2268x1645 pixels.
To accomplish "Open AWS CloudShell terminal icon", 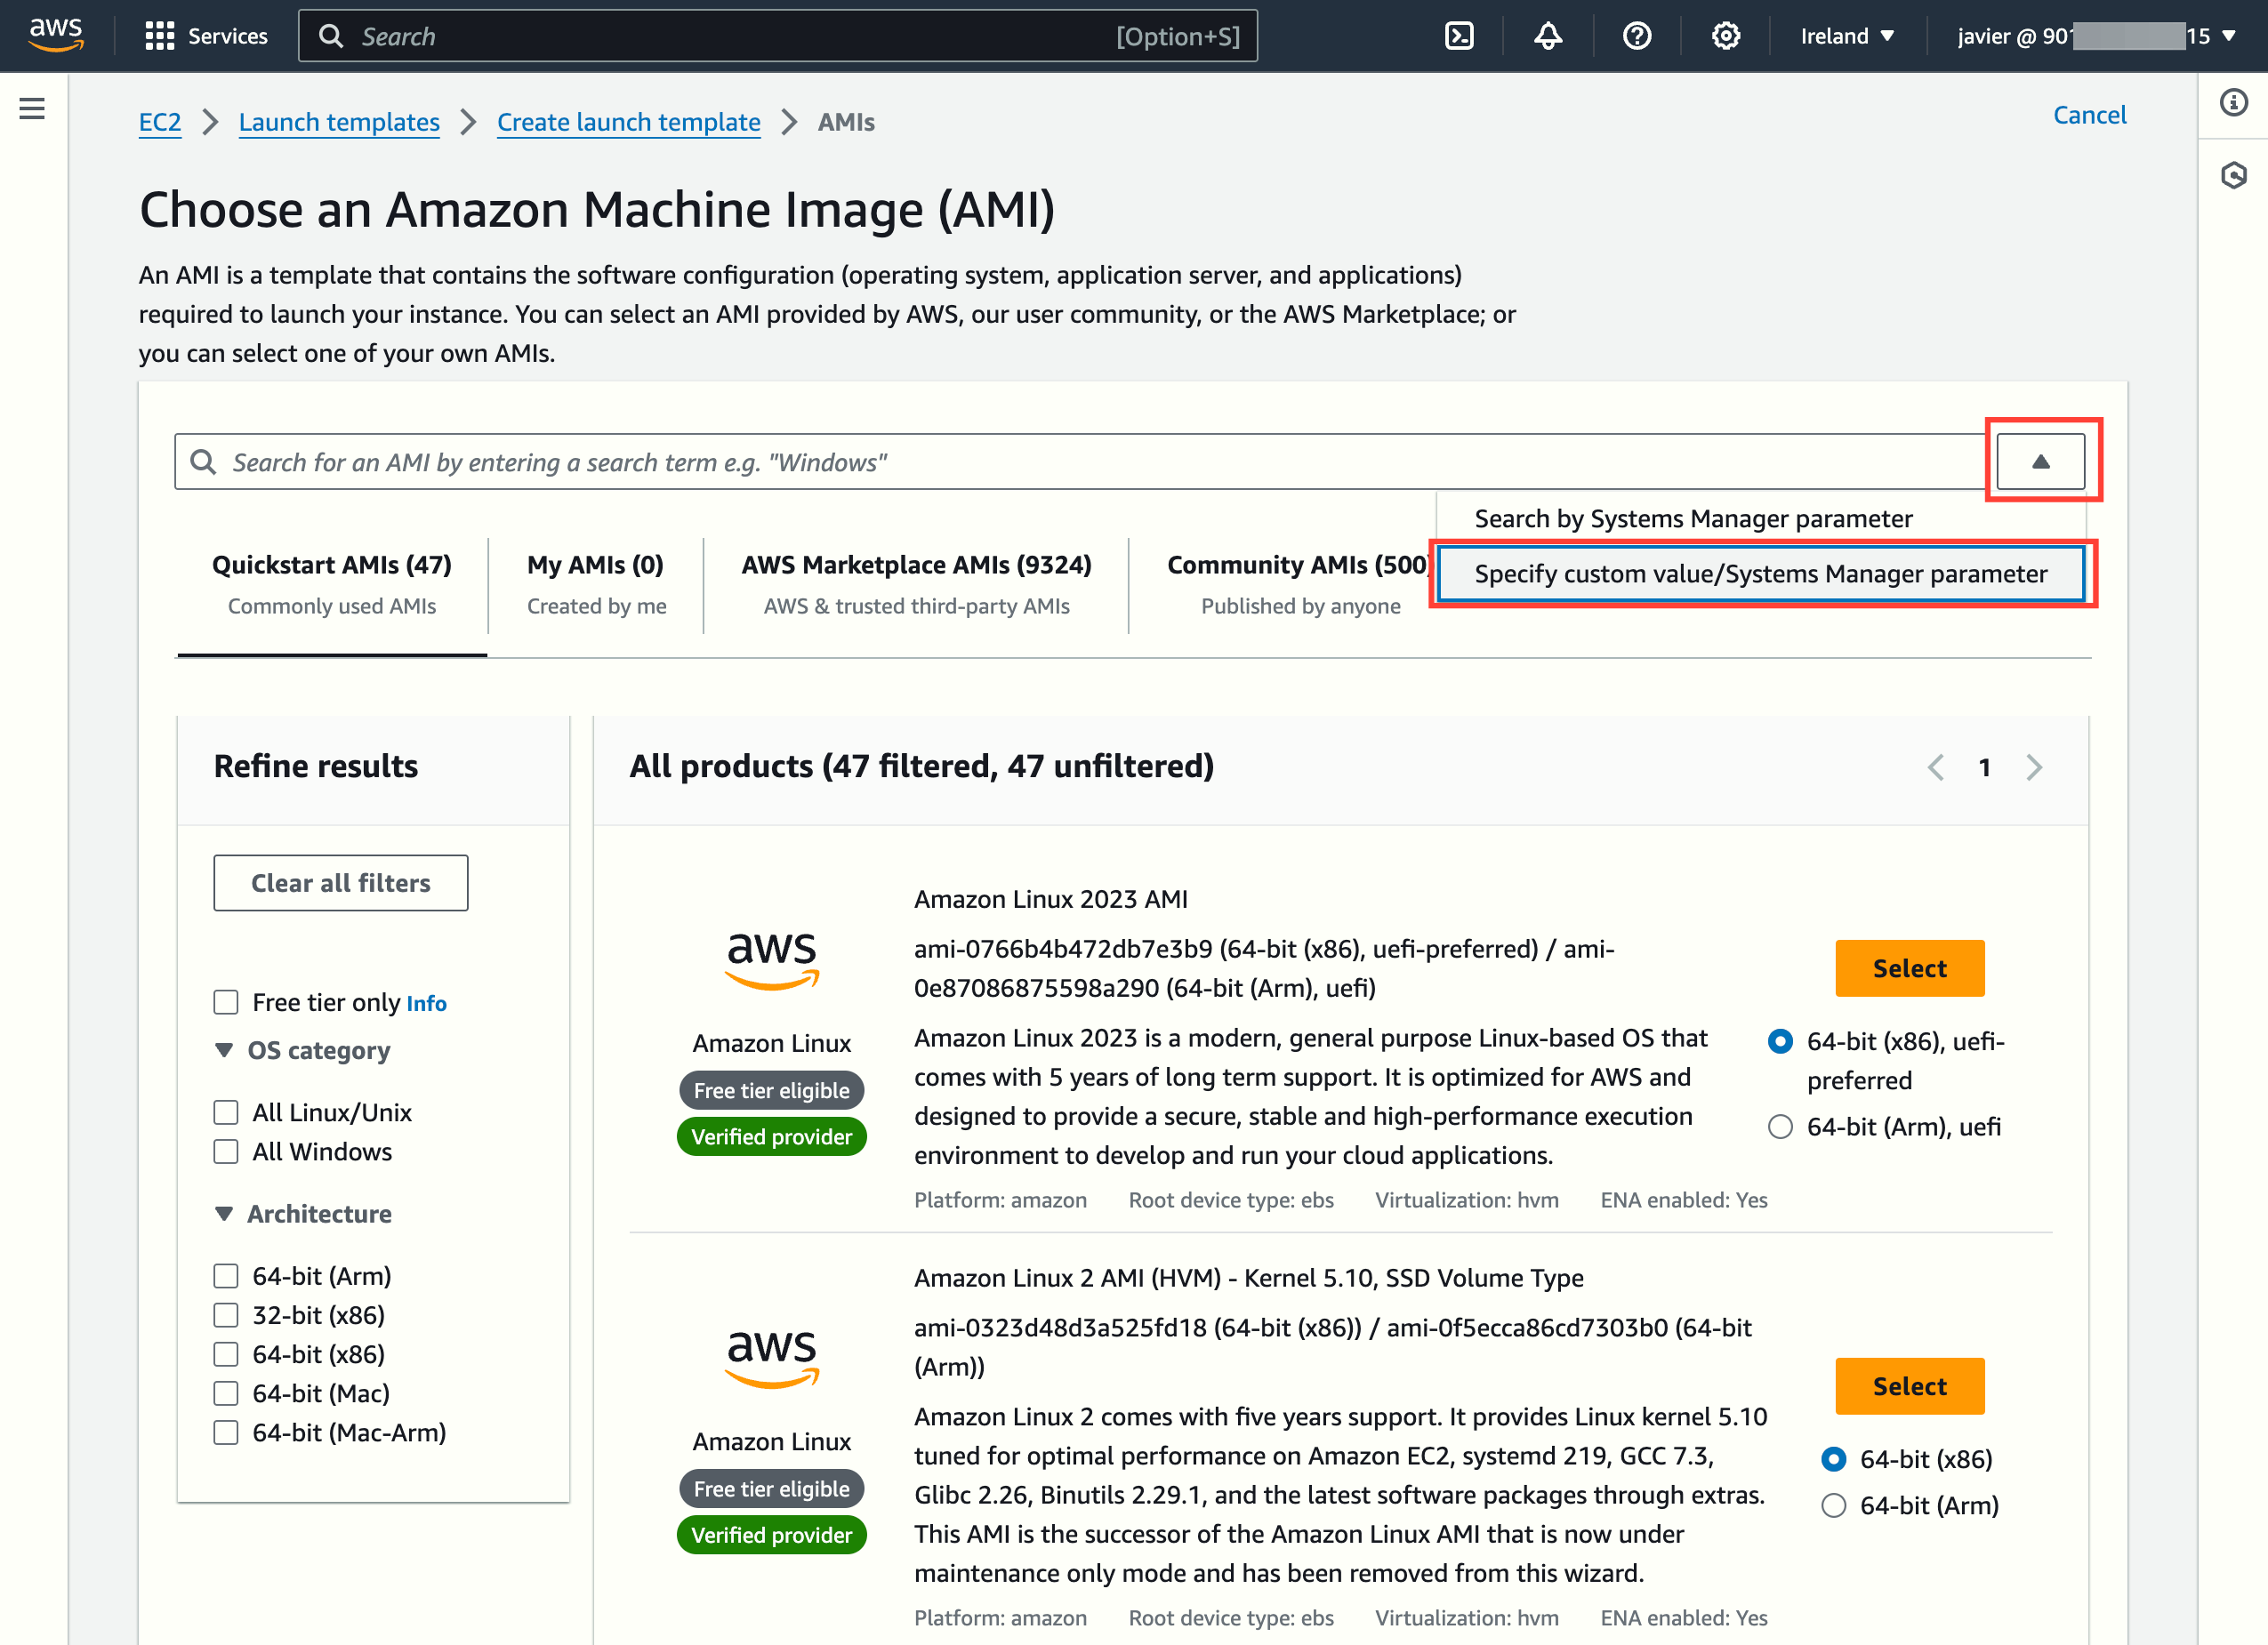I will point(1459,36).
